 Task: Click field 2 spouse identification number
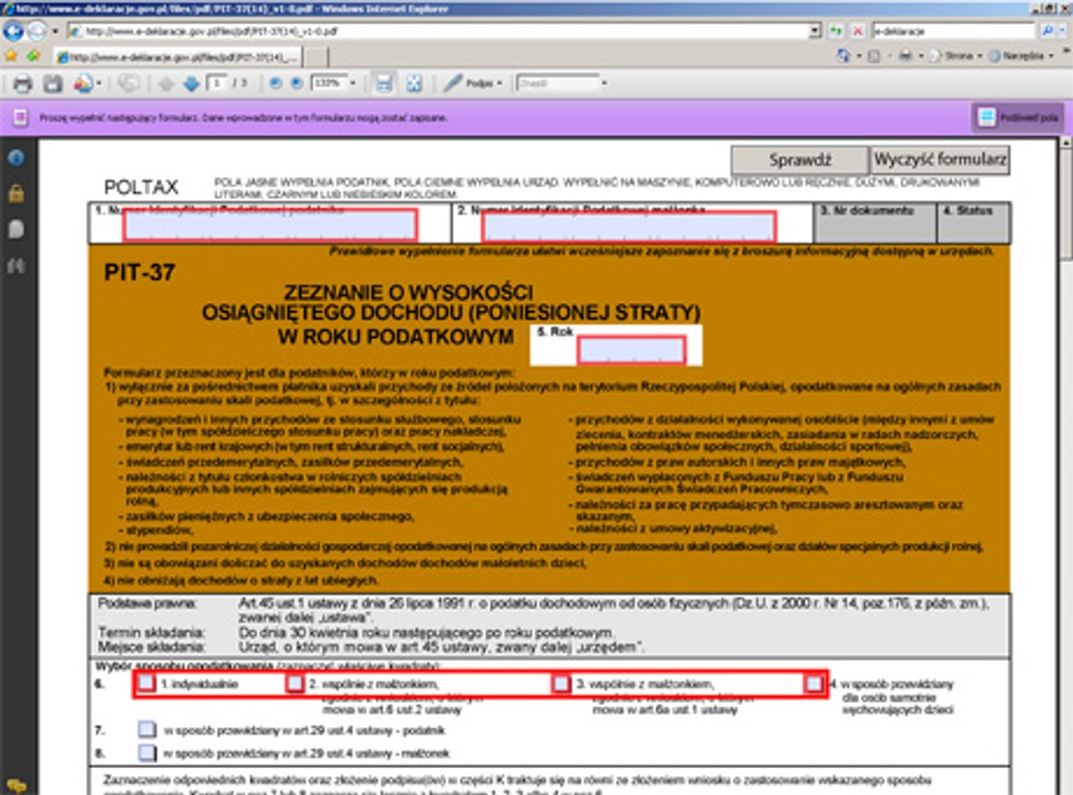pyautogui.click(x=629, y=226)
